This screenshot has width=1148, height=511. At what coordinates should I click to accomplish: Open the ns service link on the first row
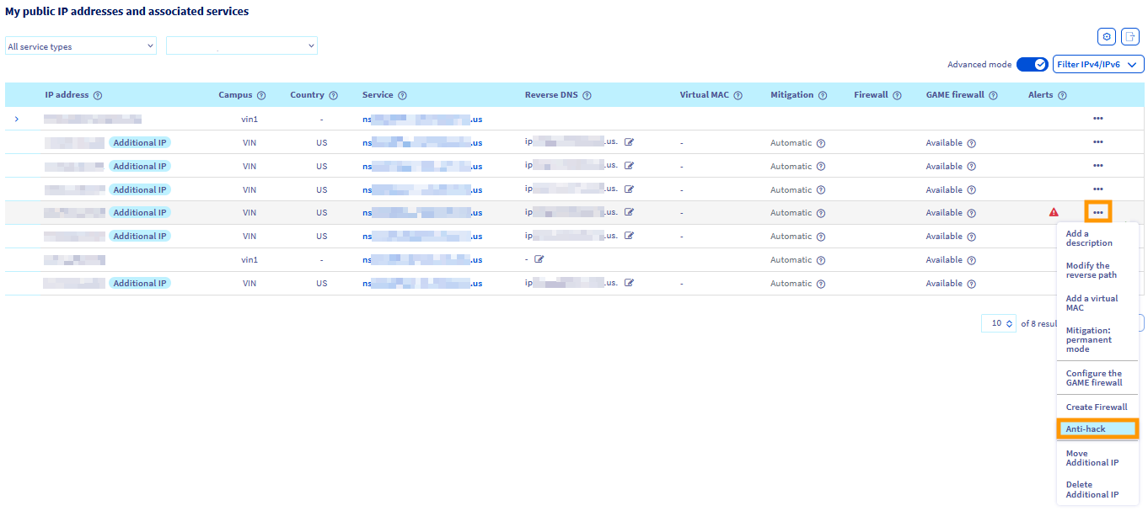421,119
